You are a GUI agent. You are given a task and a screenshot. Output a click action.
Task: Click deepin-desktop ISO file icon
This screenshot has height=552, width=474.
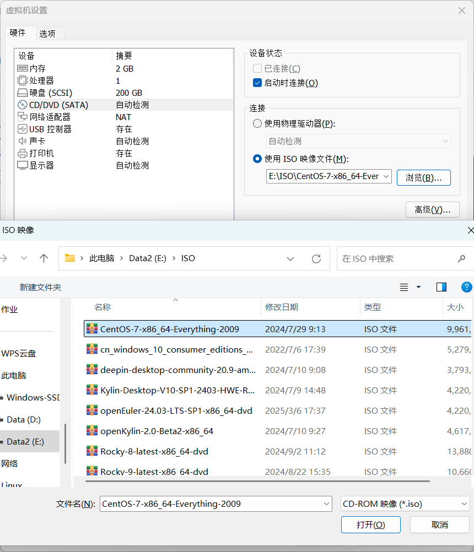(x=92, y=369)
